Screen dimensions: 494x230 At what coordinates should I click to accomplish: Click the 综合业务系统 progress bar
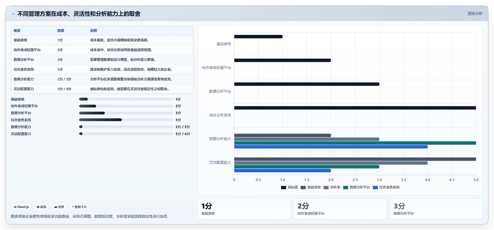coord(126,120)
